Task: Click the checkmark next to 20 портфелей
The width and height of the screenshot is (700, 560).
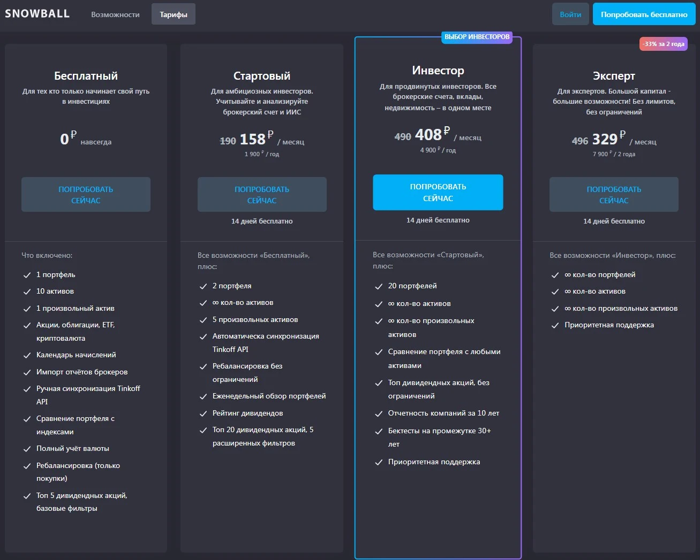Action: click(379, 286)
